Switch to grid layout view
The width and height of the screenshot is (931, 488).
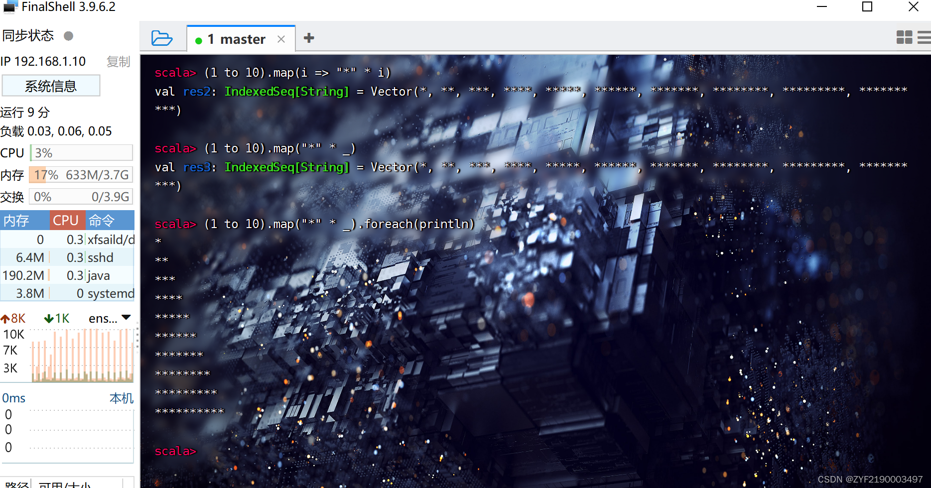904,37
